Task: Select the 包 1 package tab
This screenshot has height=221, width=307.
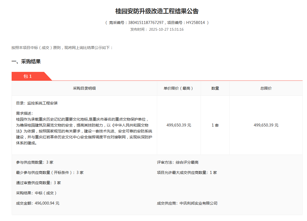Action: pos(28,76)
